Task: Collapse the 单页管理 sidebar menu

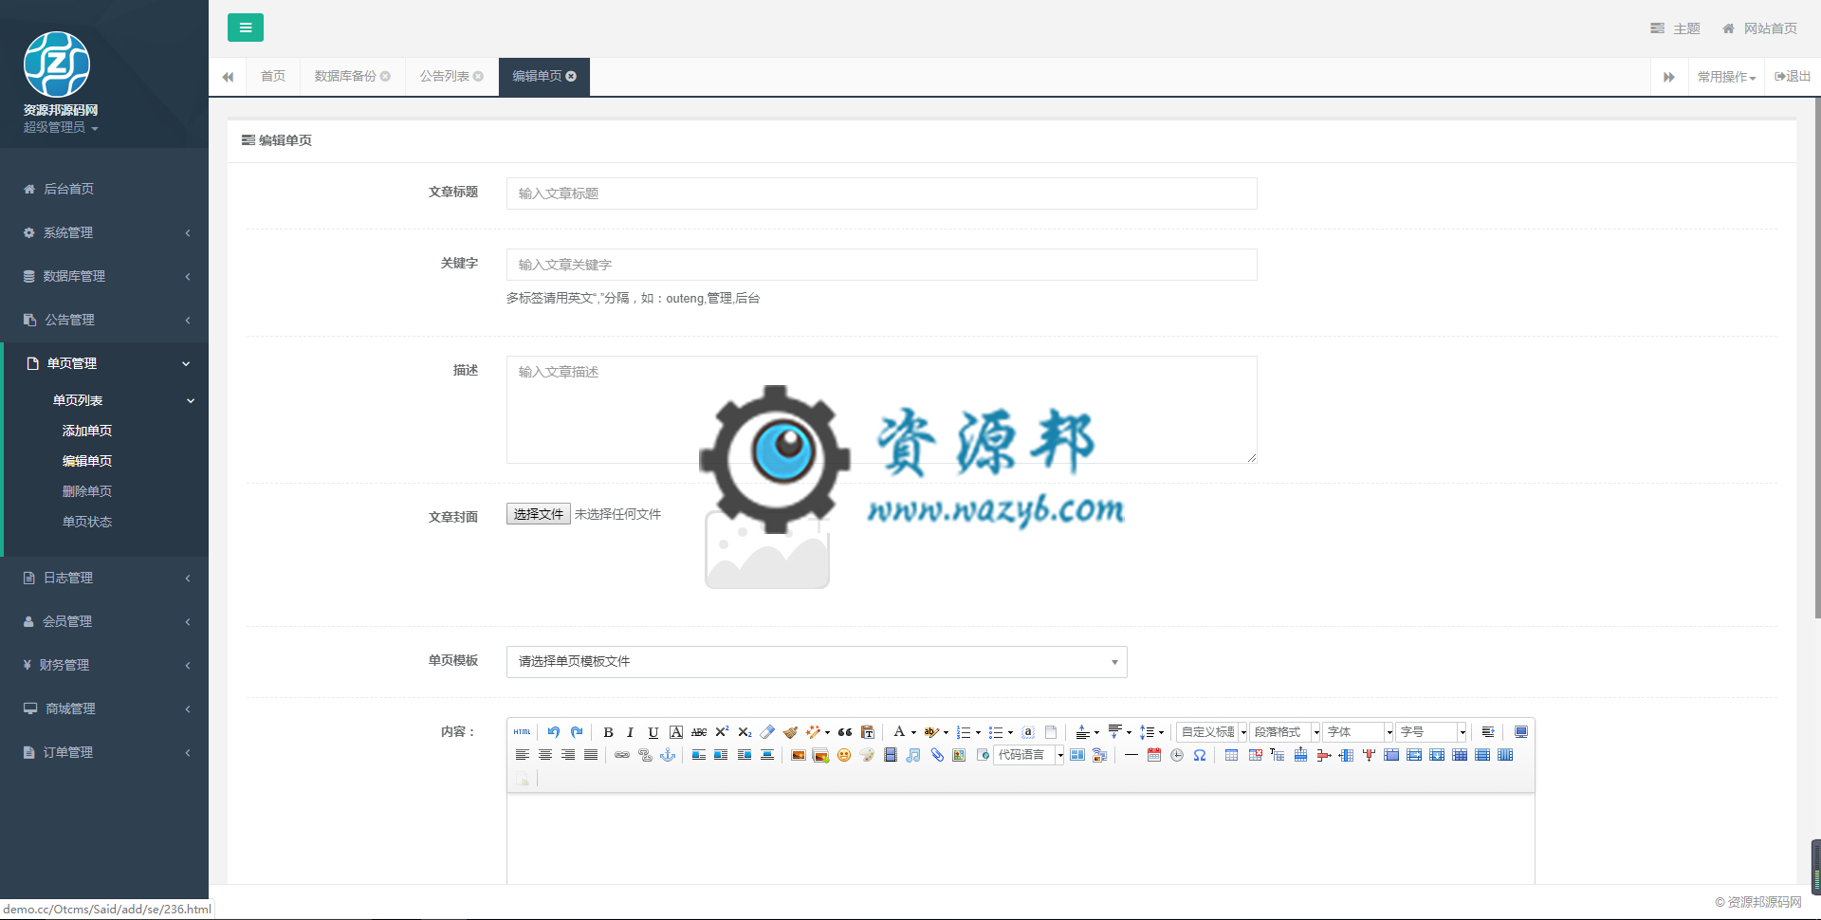Action: (104, 363)
